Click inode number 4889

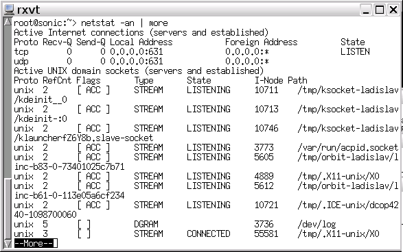tap(264, 177)
